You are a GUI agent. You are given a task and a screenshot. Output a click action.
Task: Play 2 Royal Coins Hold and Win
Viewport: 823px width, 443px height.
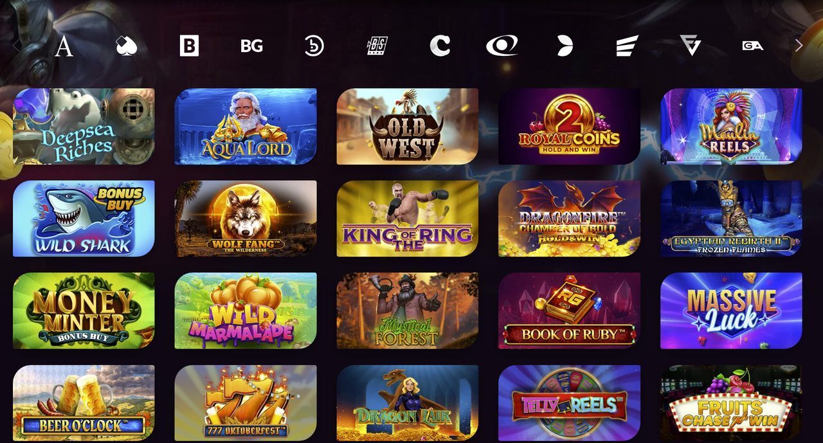(569, 127)
